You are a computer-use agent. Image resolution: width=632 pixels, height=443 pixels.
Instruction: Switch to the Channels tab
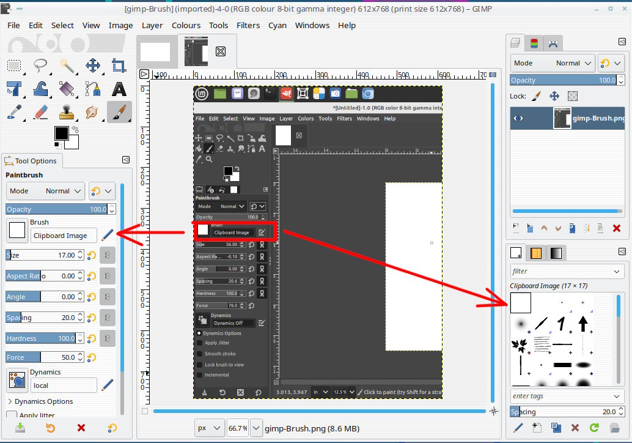tap(534, 43)
